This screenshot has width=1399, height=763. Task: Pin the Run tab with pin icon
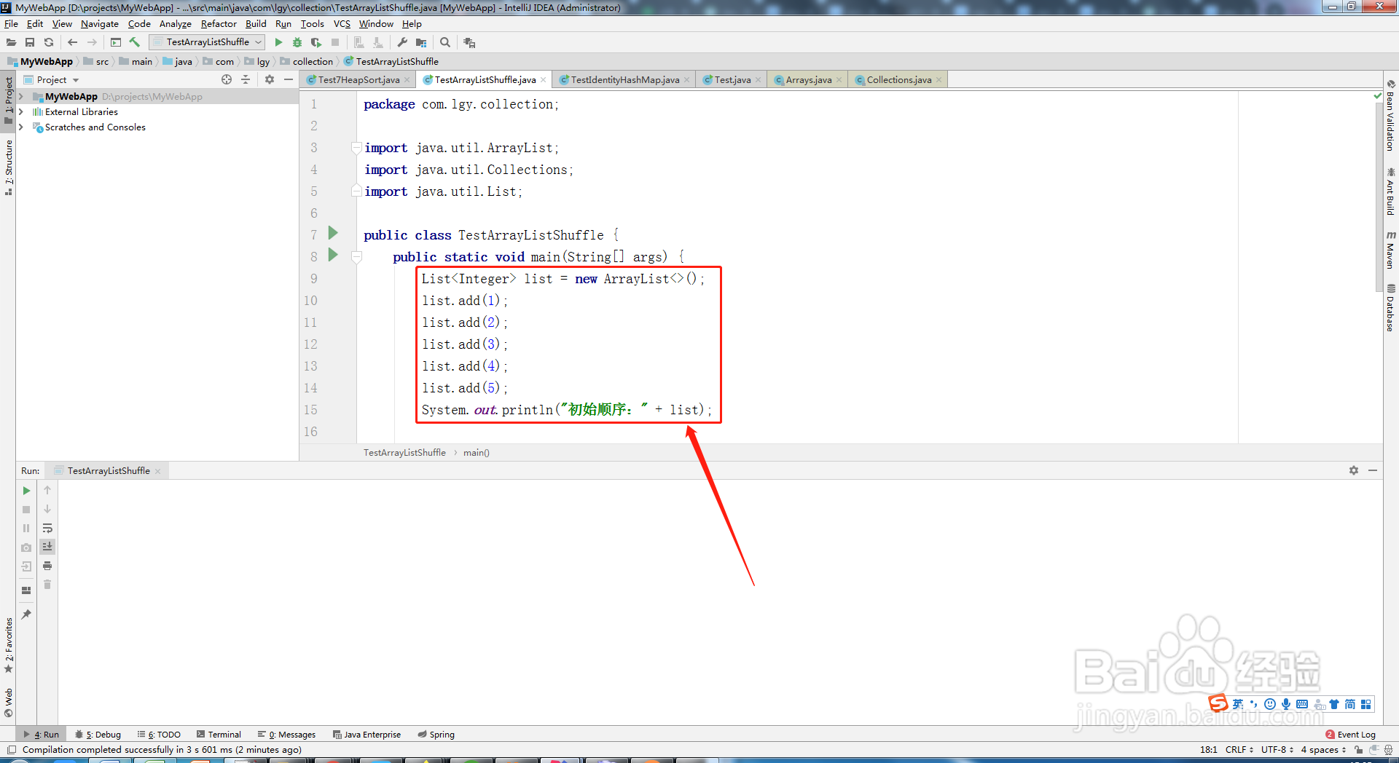(x=26, y=614)
